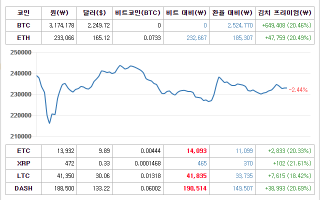The height and width of the screenshot is (200, 320).
Task: Click XRP dollar price 0.33
Action: click(x=104, y=163)
